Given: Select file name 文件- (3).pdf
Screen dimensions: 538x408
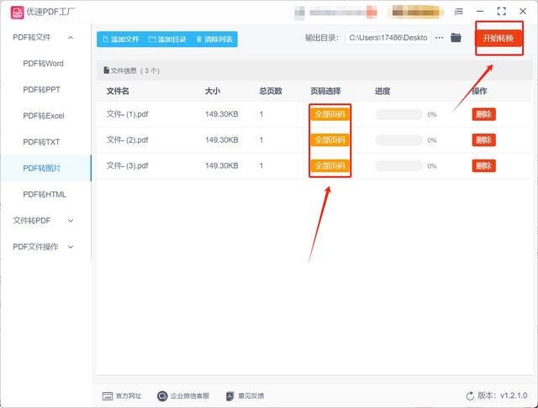Looking at the screenshot, I should click(127, 166).
